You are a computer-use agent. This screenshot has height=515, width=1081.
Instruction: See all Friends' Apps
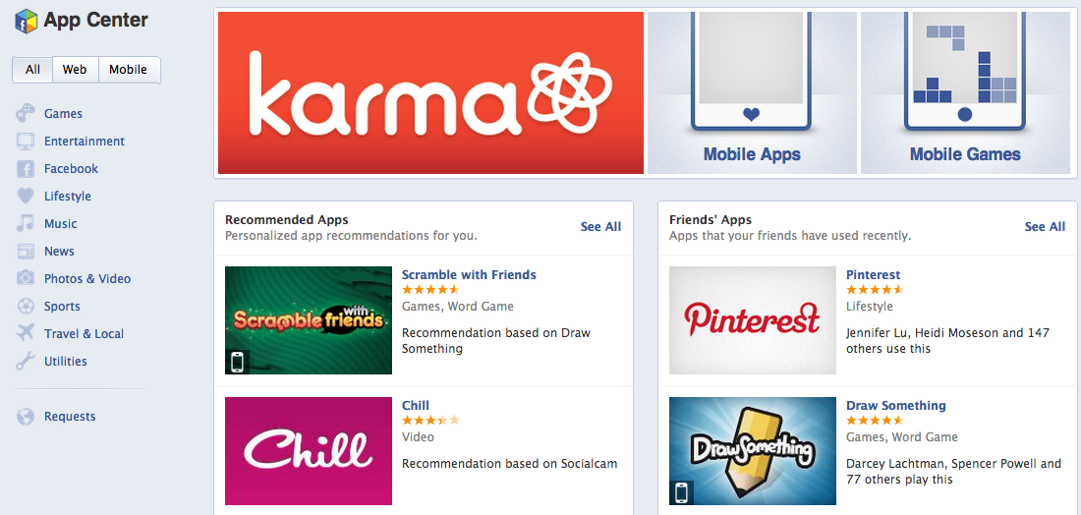tap(1045, 227)
